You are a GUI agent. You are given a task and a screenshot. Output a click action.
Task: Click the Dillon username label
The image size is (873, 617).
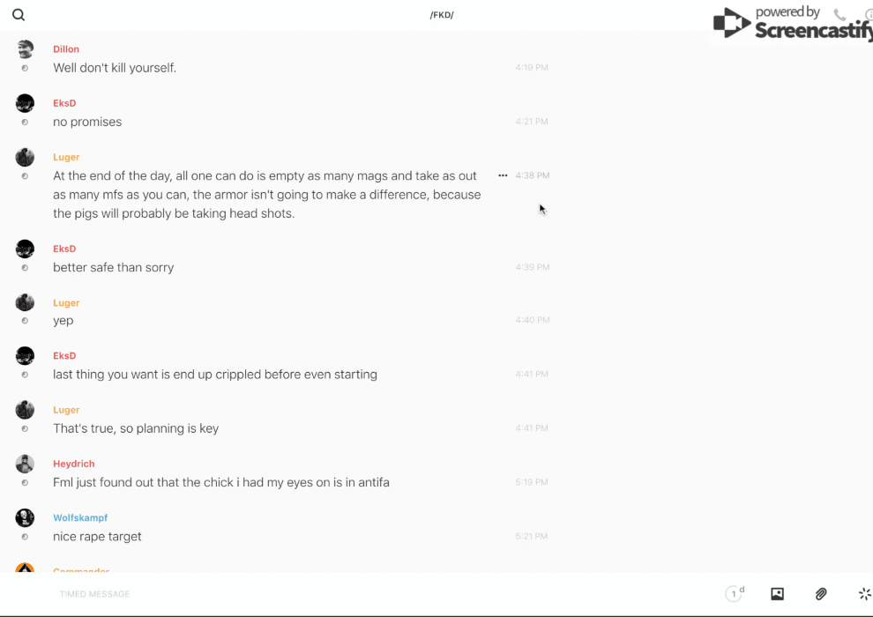coord(66,49)
